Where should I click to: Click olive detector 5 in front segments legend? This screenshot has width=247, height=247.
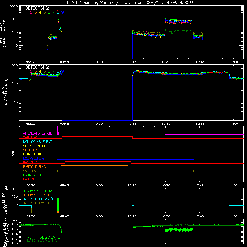coord(44,12)
